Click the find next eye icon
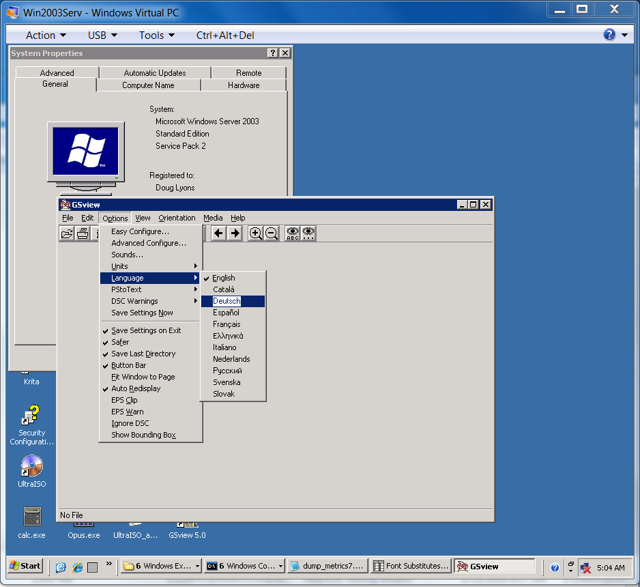This screenshot has height=587, width=640. [308, 233]
